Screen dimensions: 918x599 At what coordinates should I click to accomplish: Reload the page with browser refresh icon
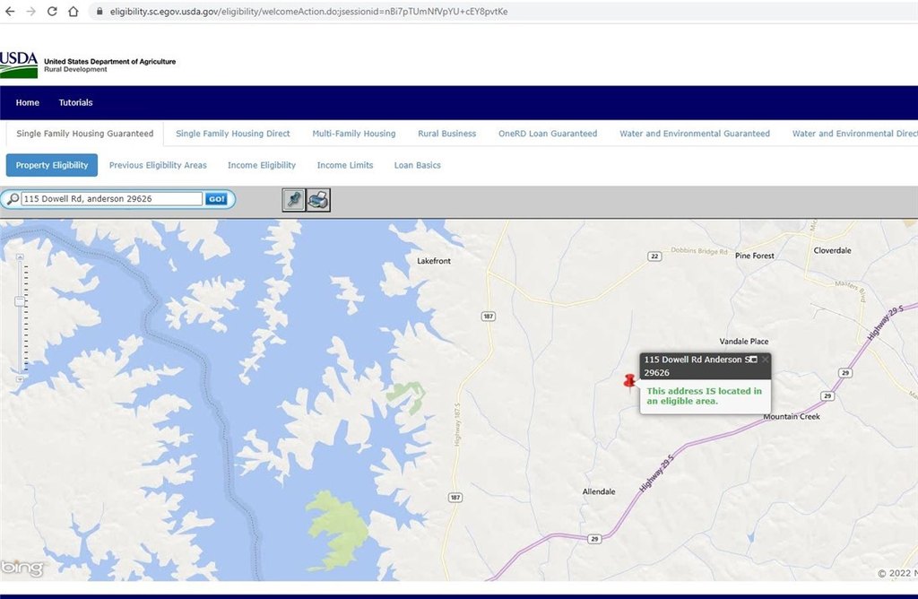click(52, 11)
